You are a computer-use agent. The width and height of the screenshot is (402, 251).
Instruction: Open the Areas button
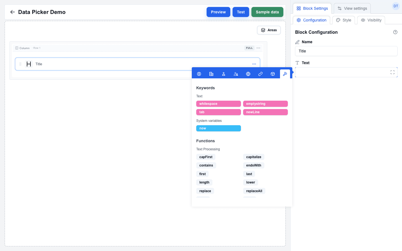269,30
